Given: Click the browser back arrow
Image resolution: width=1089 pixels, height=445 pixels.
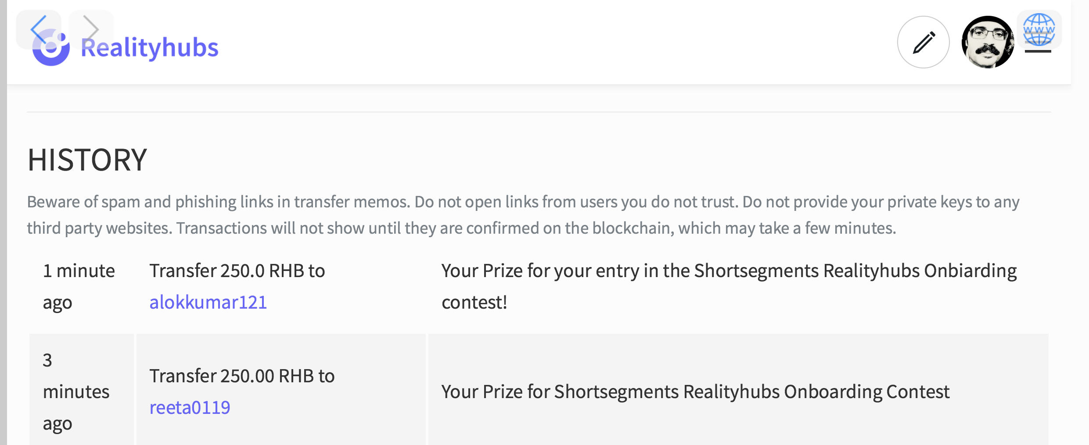Looking at the screenshot, I should [x=39, y=29].
